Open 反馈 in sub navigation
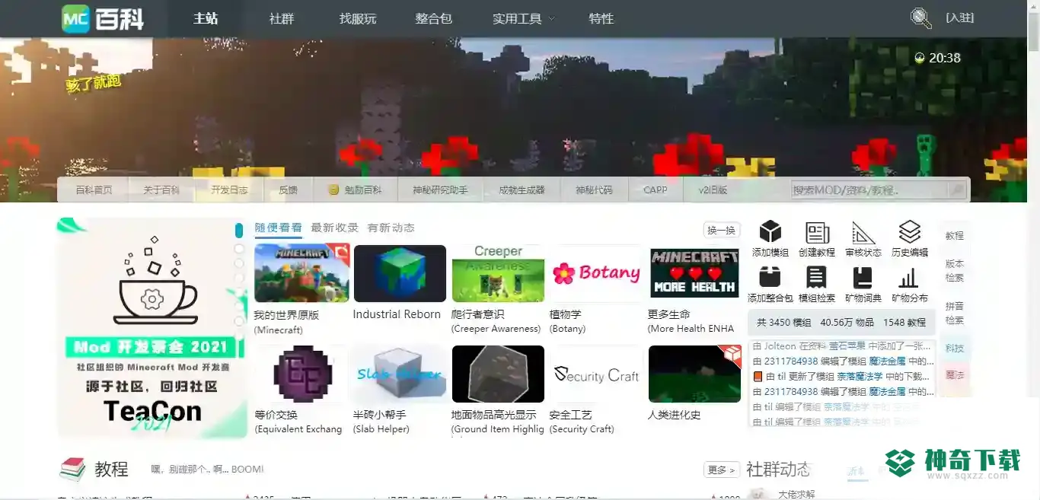Screen dimensions: 1040x500 288,190
